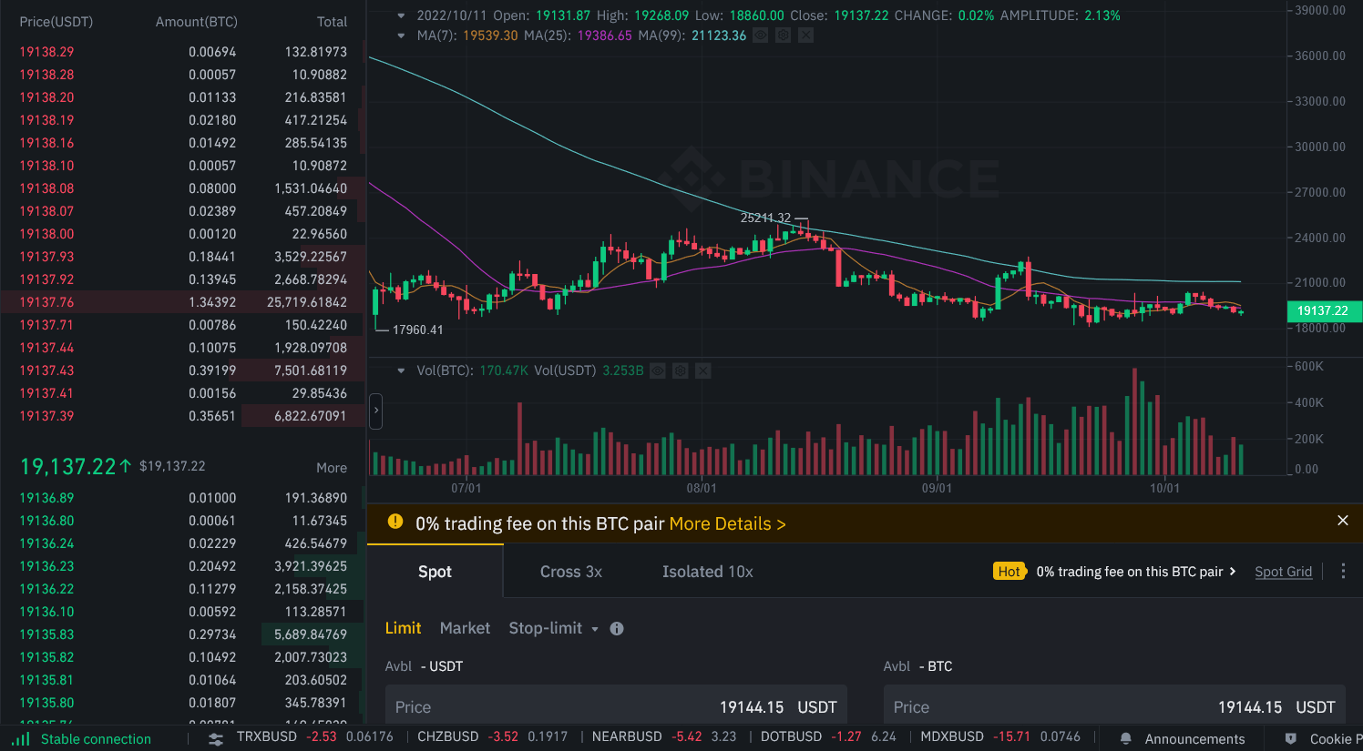Screen dimensions: 1363x751
Task: Switch to the Cross 3x tab
Action: tap(570, 572)
